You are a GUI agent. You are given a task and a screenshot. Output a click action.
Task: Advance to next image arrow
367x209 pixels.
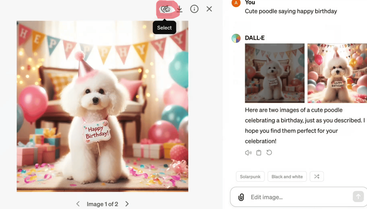127,204
